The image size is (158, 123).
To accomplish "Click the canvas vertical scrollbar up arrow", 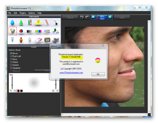I will tap(149, 22).
